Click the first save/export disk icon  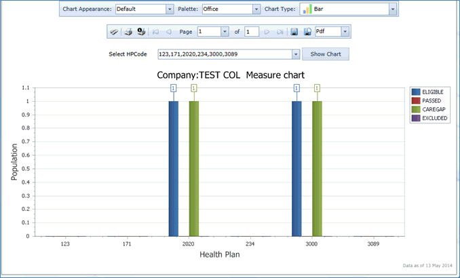[294, 31]
